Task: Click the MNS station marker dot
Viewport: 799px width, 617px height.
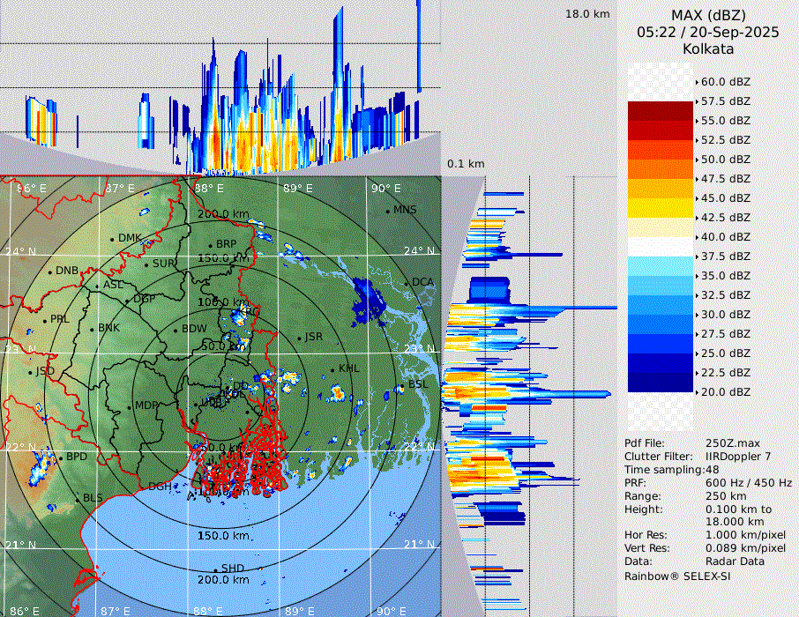Action: [387, 211]
